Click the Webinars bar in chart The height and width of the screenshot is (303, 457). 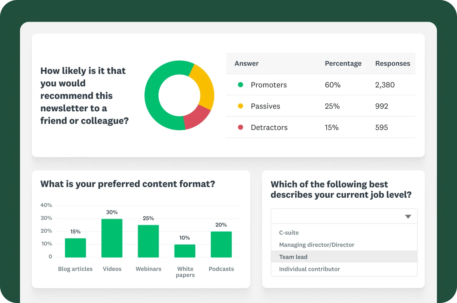coord(148,241)
